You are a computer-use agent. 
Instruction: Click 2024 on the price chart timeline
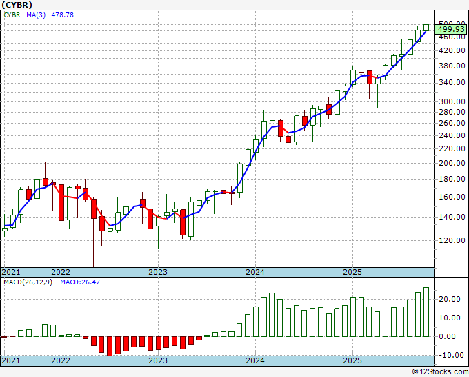tap(255, 272)
